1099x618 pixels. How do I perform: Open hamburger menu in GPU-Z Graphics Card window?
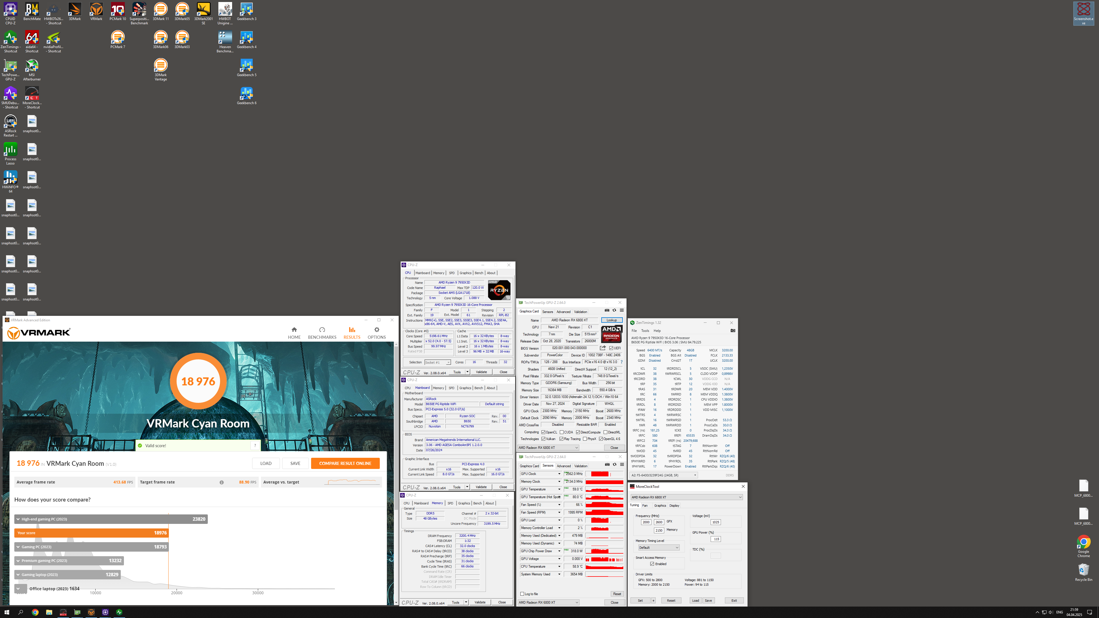point(622,310)
